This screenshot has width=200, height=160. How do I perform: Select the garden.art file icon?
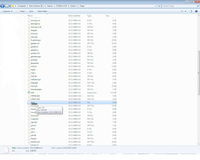click(29, 43)
